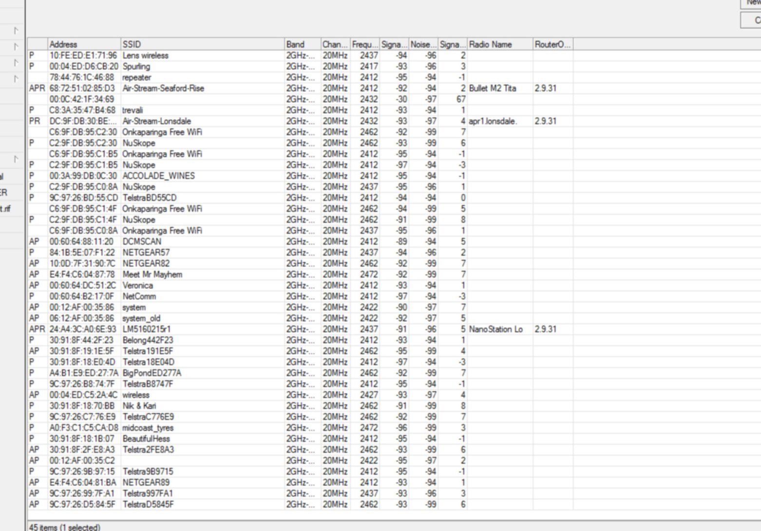The width and height of the screenshot is (761, 531).
Task: Click the address 00:0C:42:1F:34:69
Action: pos(81,99)
